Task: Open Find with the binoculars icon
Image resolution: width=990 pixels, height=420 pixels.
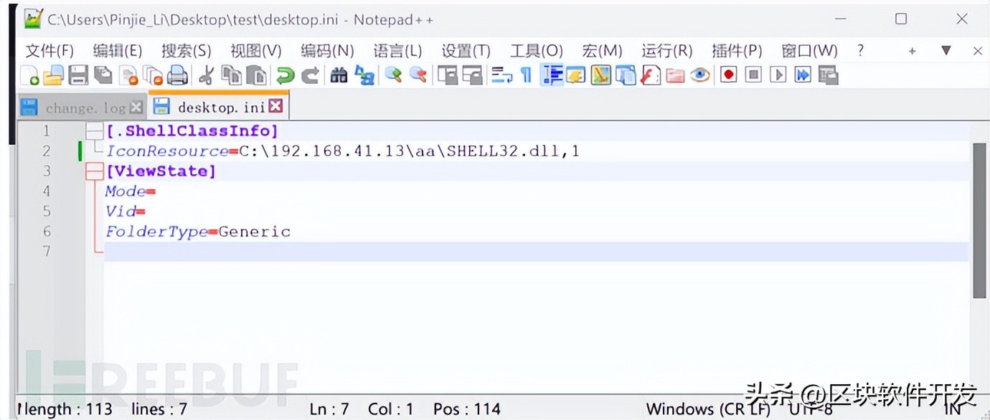Action: pyautogui.click(x=339, y=75)
